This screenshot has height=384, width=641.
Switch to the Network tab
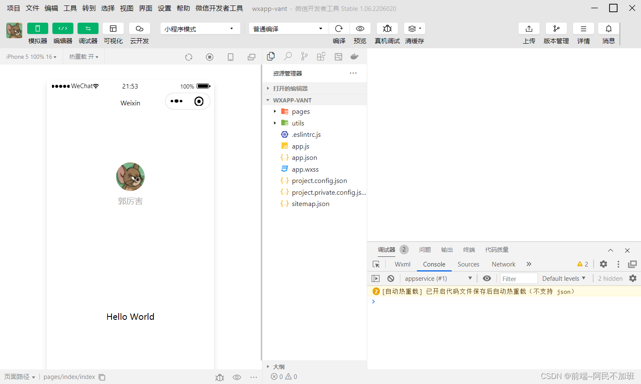click(503, 264)
